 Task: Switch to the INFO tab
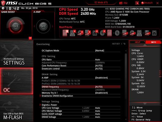[x=153, y=42]
